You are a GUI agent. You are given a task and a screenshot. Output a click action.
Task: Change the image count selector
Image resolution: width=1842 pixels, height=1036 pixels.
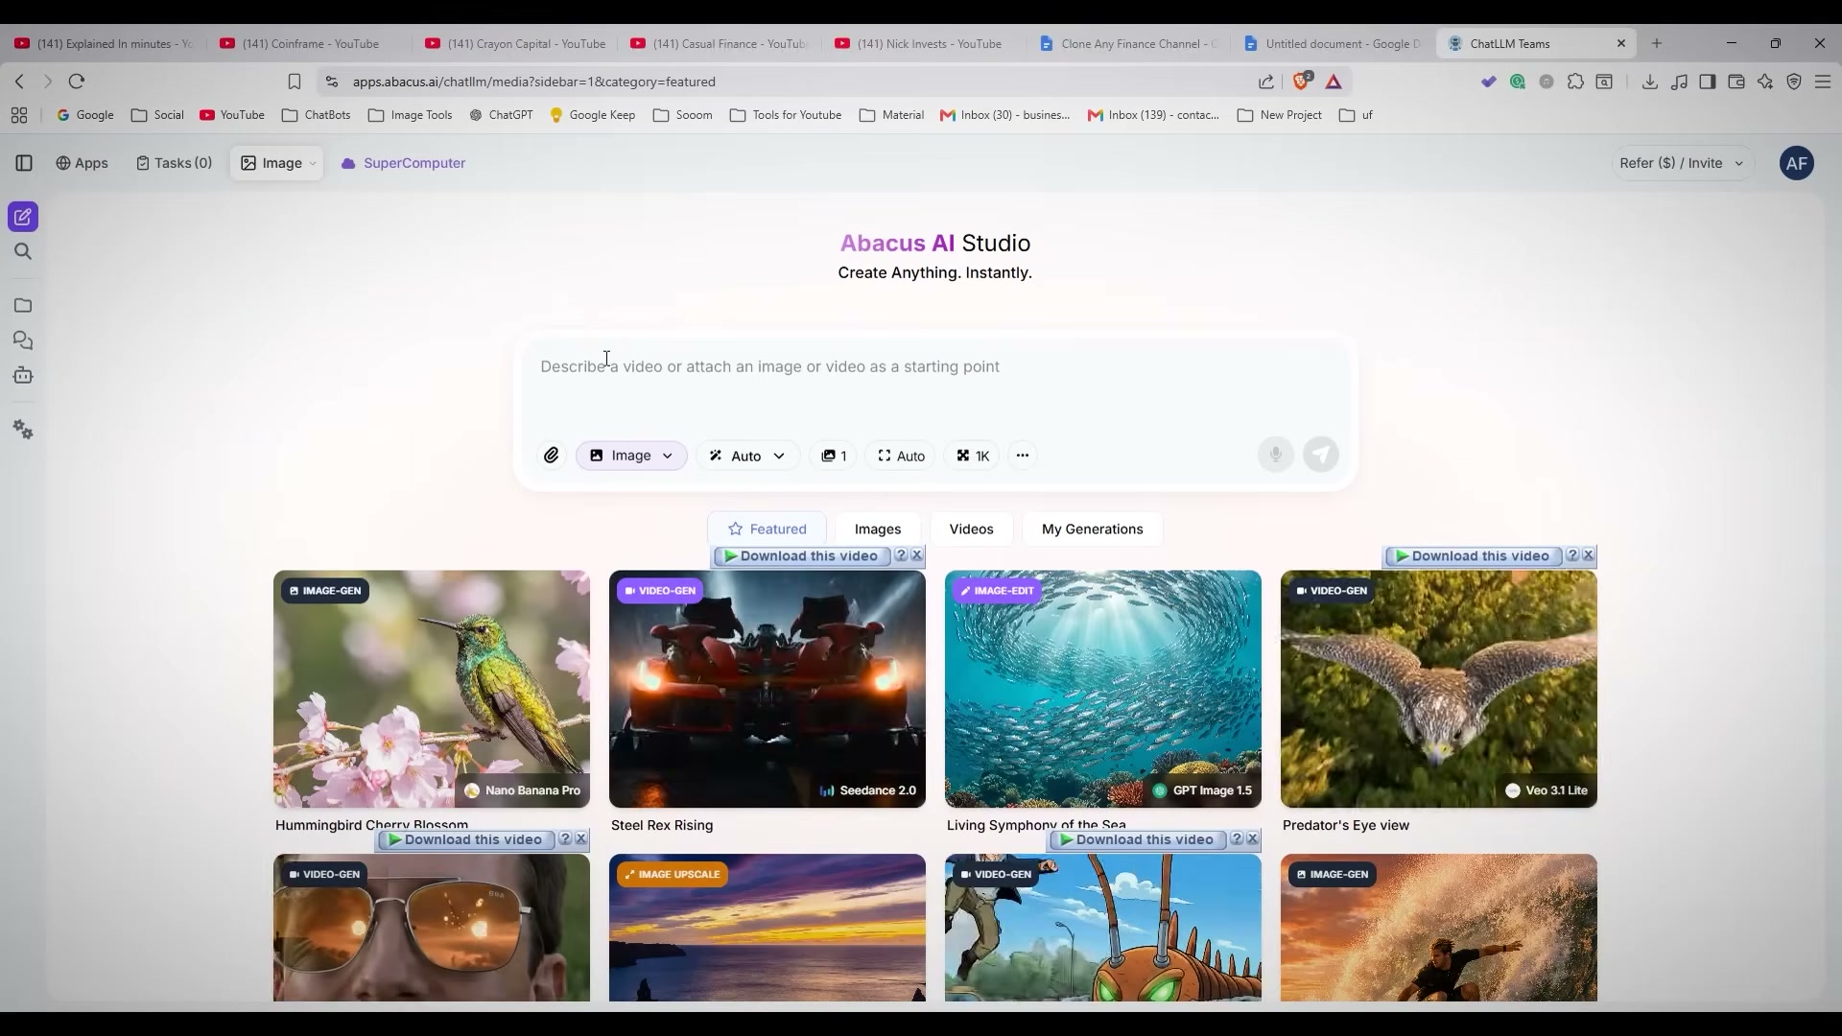834,456
